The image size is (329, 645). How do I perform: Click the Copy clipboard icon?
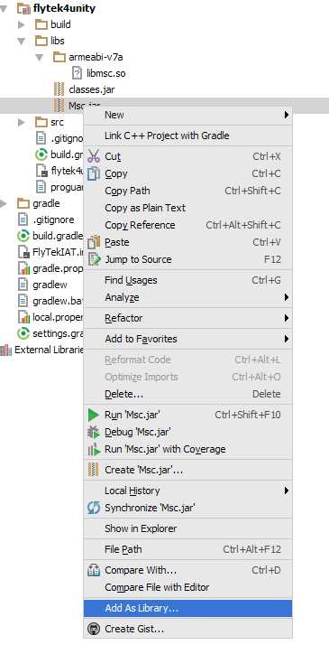pos(94,173)
